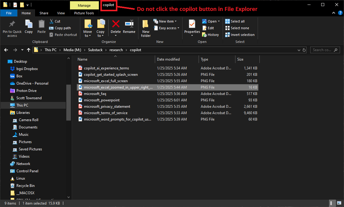Screen dimensions: 344x207
Task: Open recent locations dropdown arrow
Action: tap(22, 50)
